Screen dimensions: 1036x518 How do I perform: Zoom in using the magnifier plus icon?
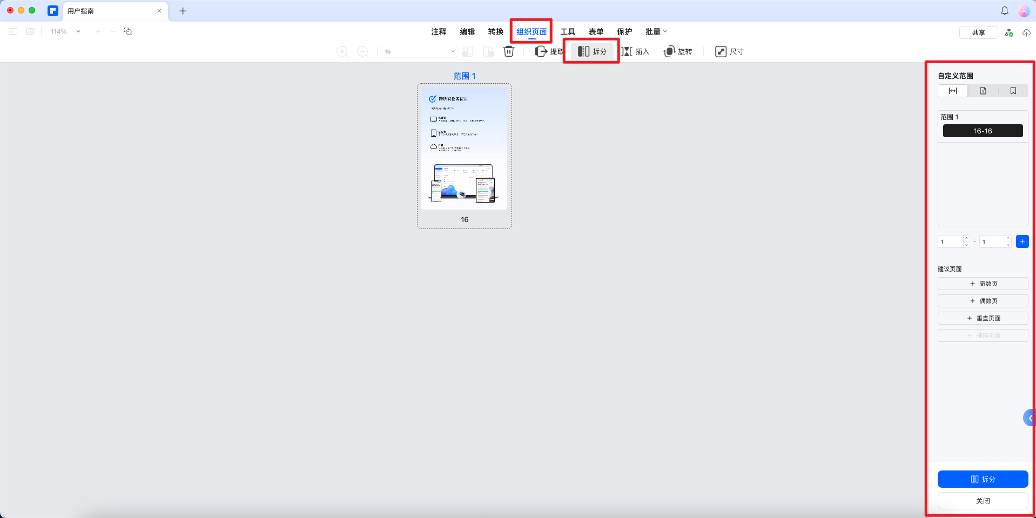342,51
